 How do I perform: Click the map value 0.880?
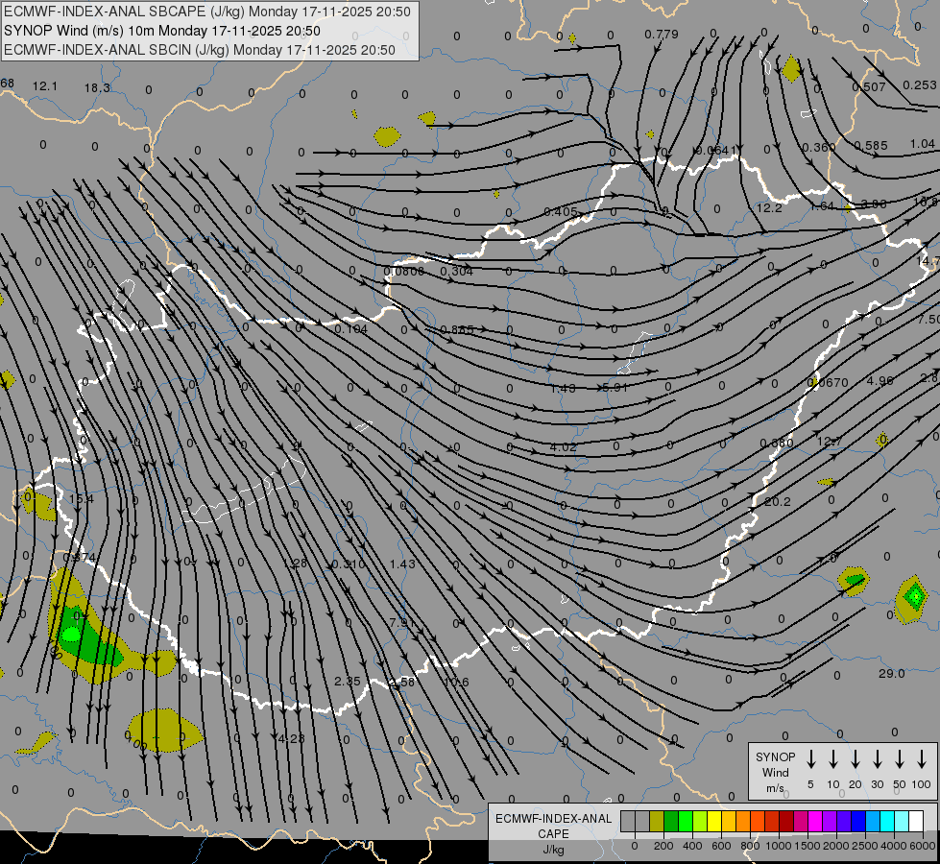click(777, 444)
